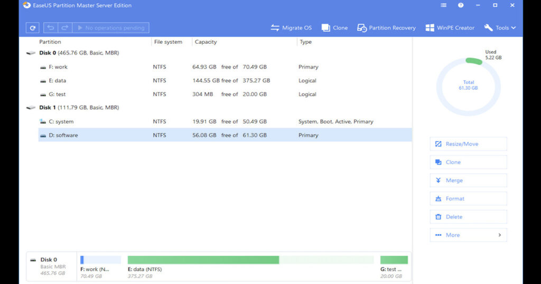The height and width of the screenshot is (284, 541).
Task: Expand the More options in side panel
Action: 468,235
